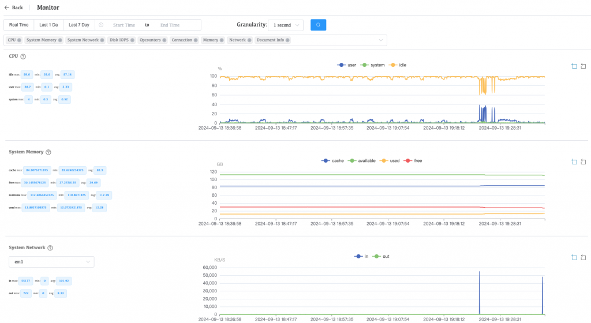Expand the metrics multi-select arrow

pyautogui.click(x=380, y=40)
